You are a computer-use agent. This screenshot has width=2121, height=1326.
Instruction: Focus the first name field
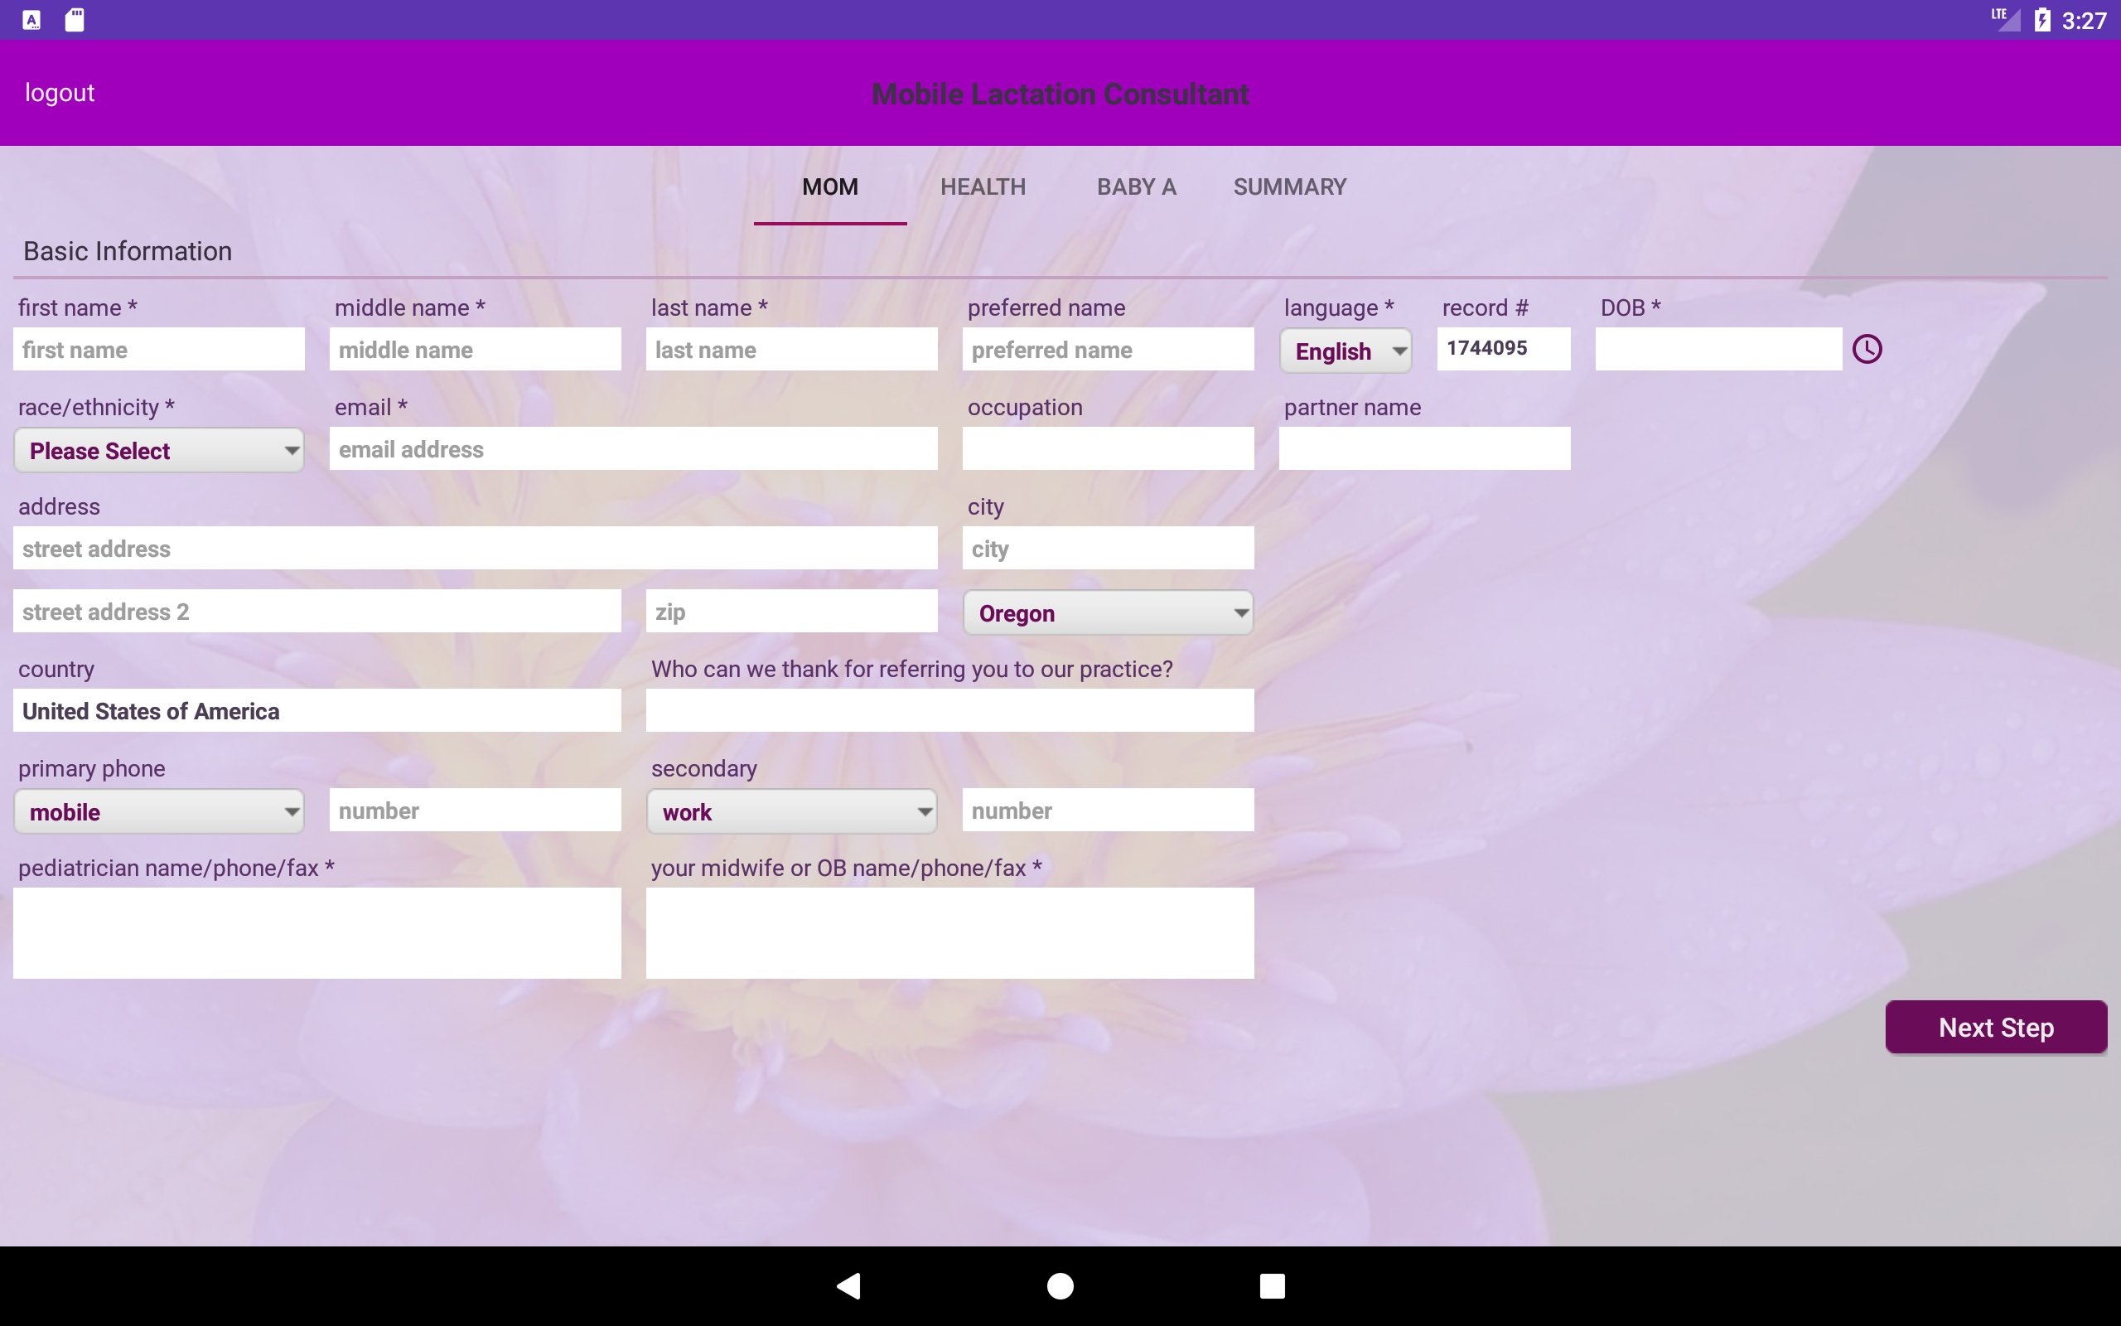click(x=158, y=349)
